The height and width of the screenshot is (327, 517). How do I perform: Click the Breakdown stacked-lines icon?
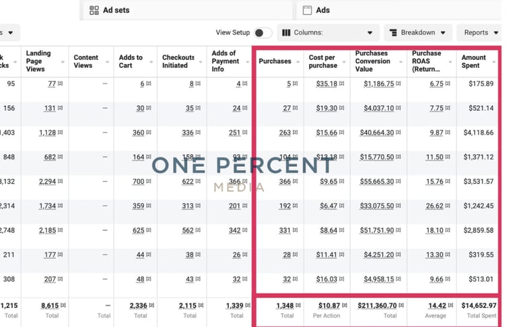(392, 32)
